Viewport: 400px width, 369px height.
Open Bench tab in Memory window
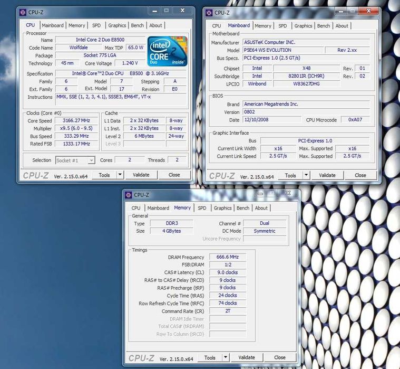[243, 208]
